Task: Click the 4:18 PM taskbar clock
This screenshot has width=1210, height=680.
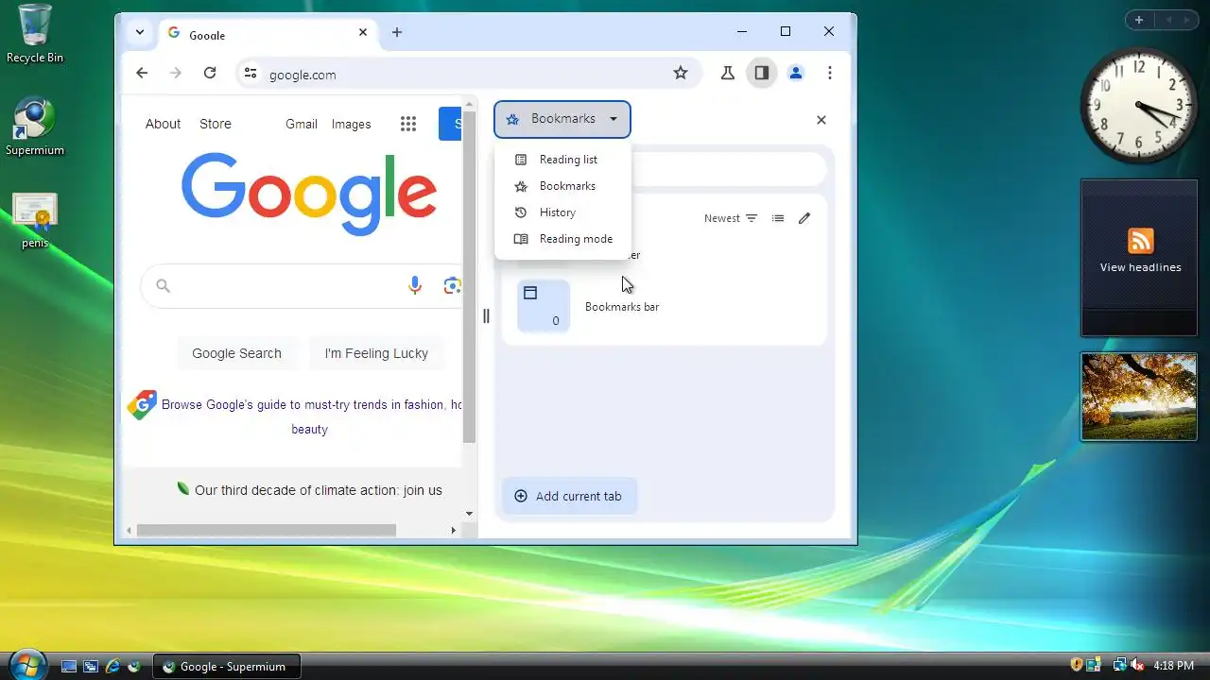Action: [x=1173, y=666]
